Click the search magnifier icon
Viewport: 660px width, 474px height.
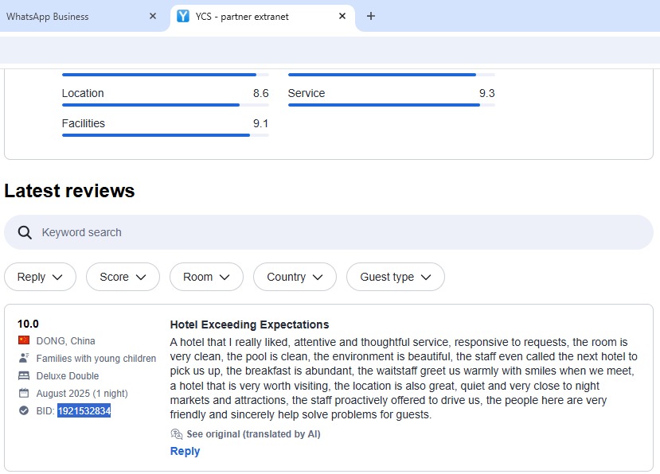[x=25, y=233]
